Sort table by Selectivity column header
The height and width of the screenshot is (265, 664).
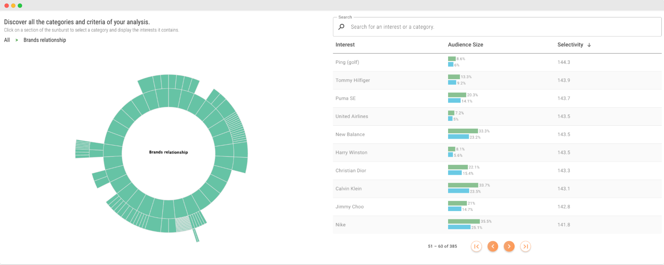[x=570, y=45]
